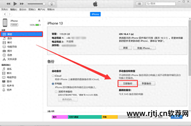The image size is (191, 126).
Task: Open the list view icon near search
Action: tap(139, 4)
